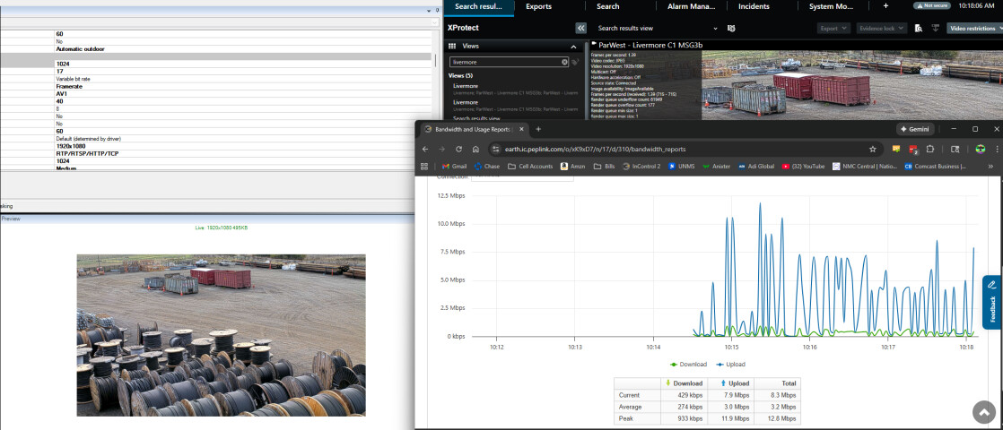Expand the Video restrictions dropdown

(x=973, y=29)
